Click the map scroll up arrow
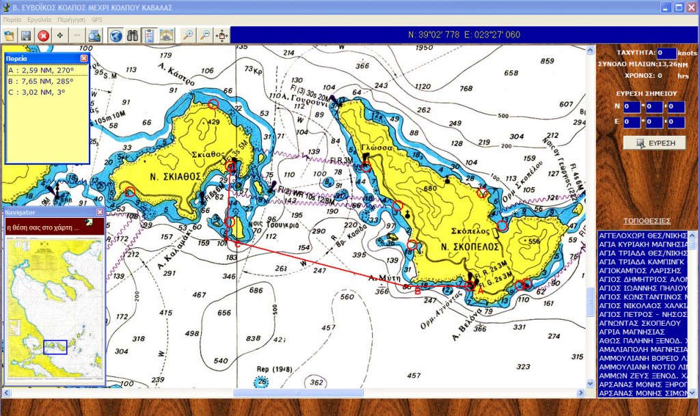Image resolution: width=700 pixels, height=416 pixels. [x=590, y=50]
